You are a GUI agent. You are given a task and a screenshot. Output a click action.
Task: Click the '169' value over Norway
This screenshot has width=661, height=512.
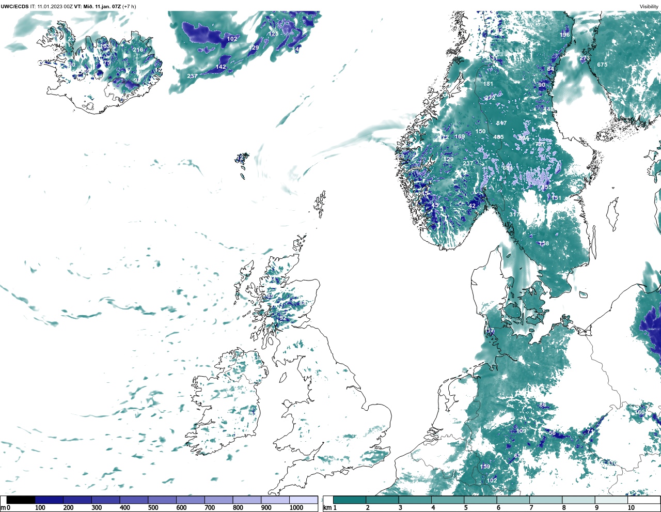pyautogui.click(x=460, y=137)
